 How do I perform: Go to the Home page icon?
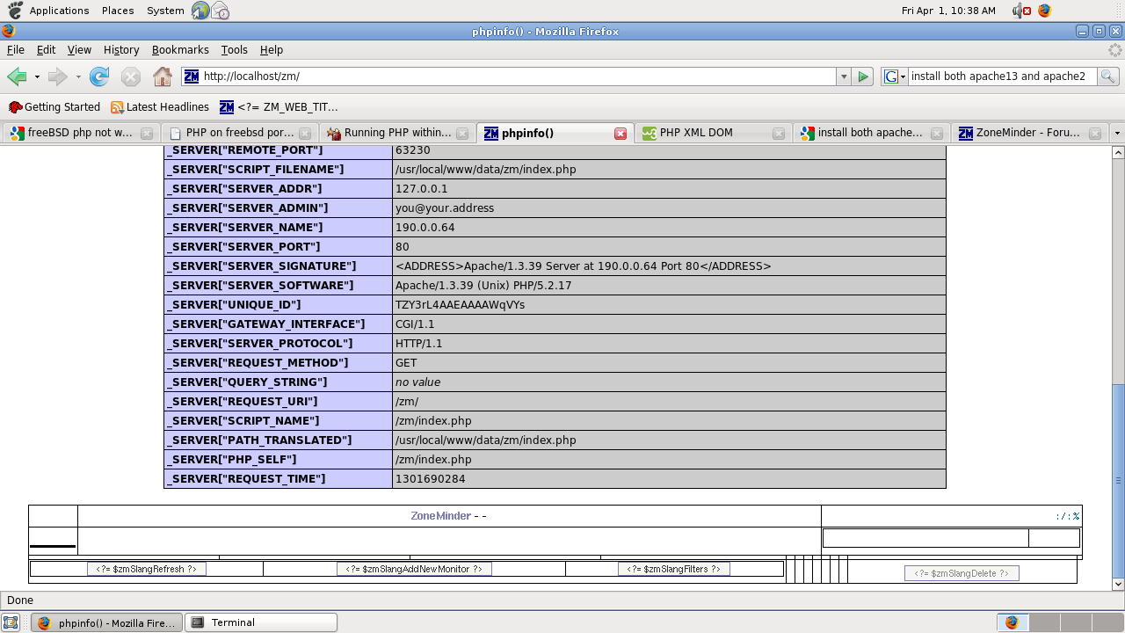[x=163, y=76]
